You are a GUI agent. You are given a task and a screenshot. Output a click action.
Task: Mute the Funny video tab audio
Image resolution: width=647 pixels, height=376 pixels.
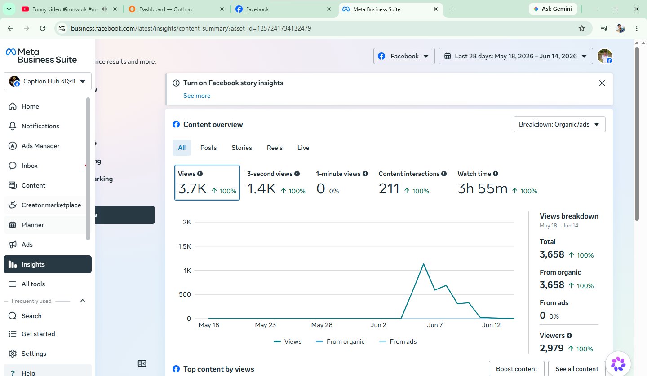(x=104, y=9)
